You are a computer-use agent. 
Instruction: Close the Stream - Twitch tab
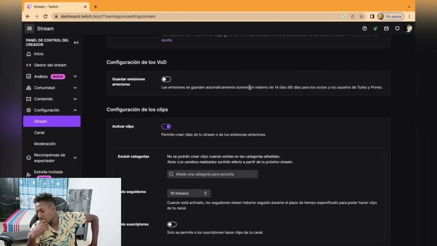click(x=85, y=7)
